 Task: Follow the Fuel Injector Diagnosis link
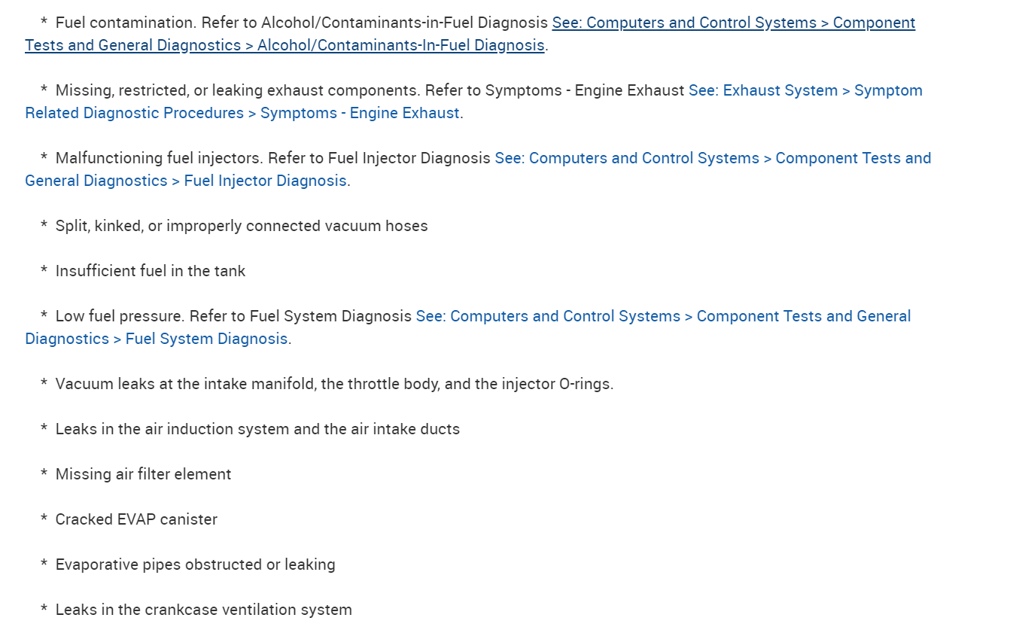[265, 181]
